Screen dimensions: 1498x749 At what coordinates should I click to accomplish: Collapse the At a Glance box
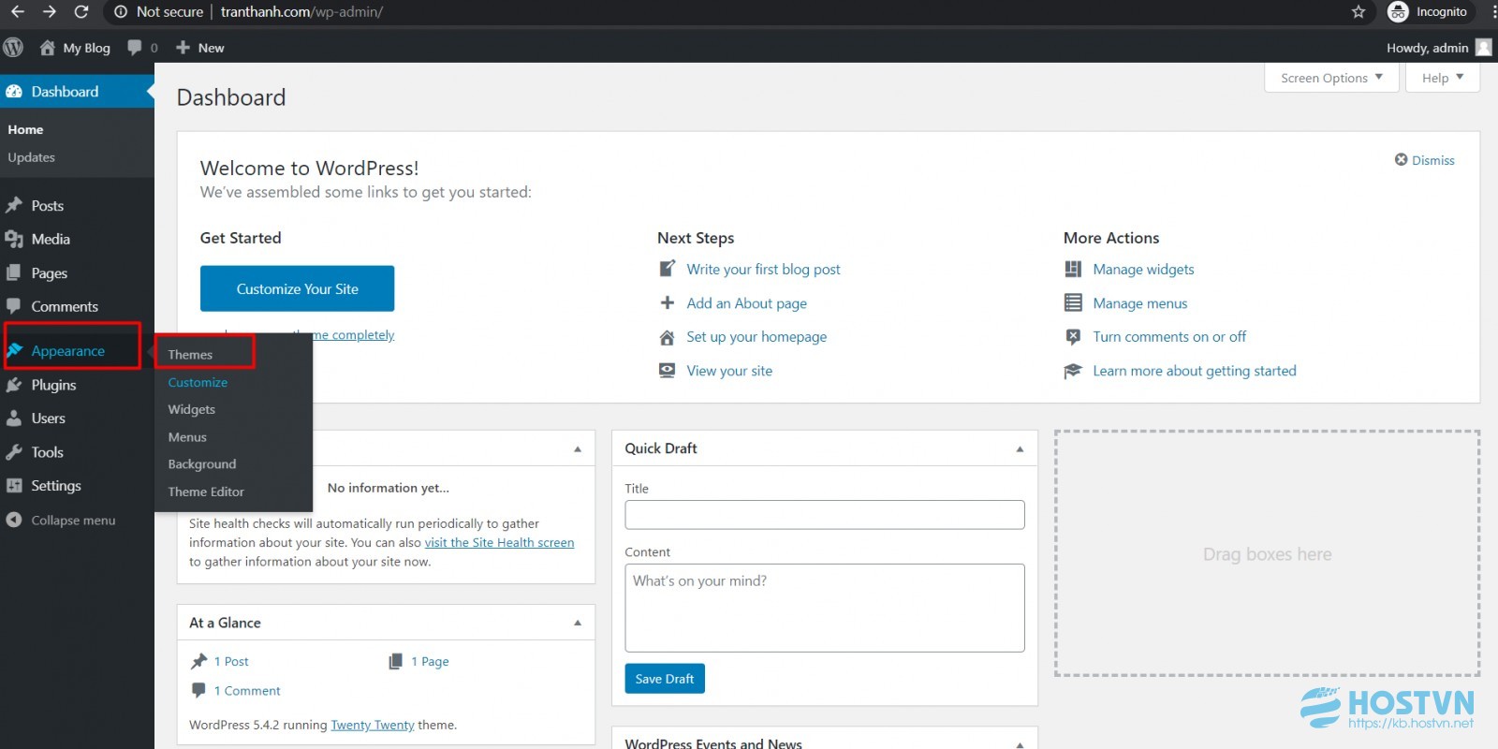coord(578,623)
